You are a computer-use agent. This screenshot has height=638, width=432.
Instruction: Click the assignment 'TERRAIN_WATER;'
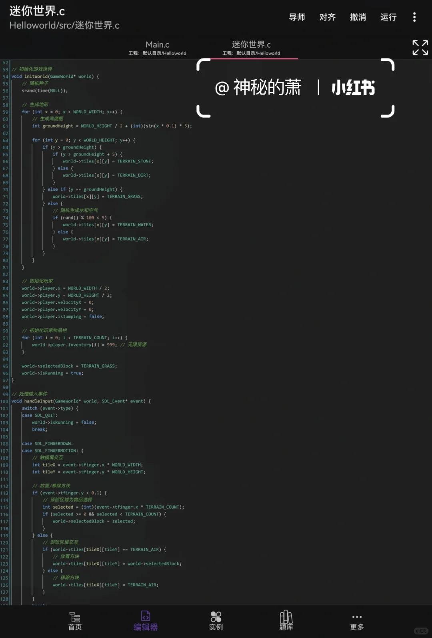point(135,225)
